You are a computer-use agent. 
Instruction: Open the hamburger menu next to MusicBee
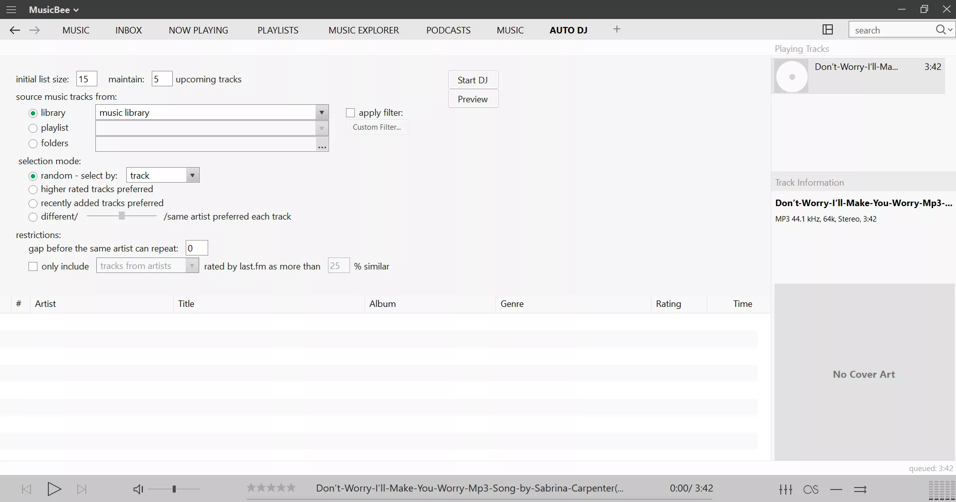(11, 9)
